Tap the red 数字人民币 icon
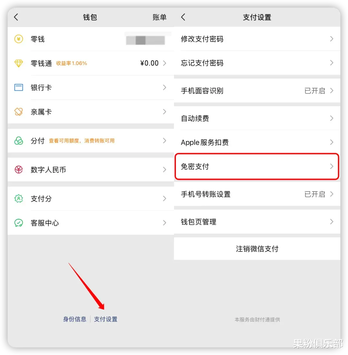 tap(19, 170)
